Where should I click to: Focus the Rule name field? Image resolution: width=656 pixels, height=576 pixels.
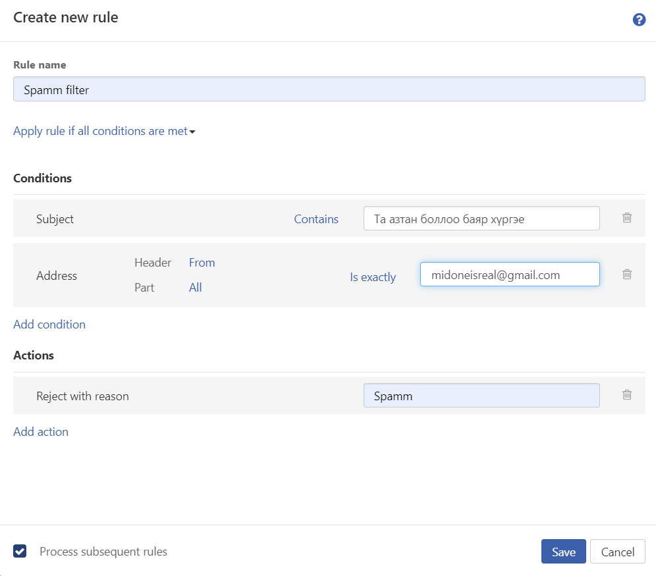coord(329,89)
